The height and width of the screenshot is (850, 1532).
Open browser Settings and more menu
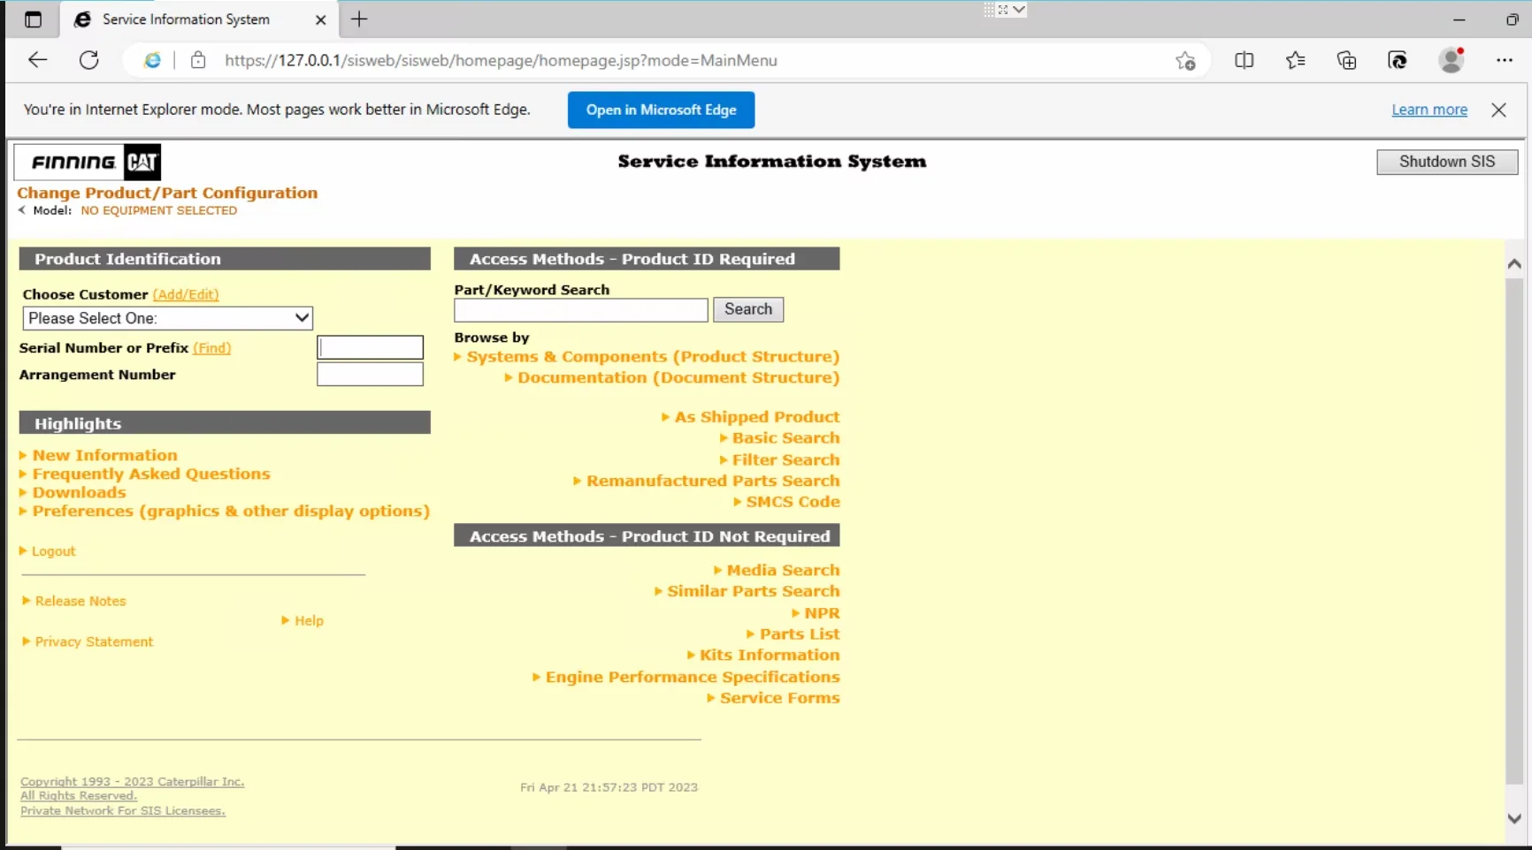pyautogui.click(x=1504, y=60)
